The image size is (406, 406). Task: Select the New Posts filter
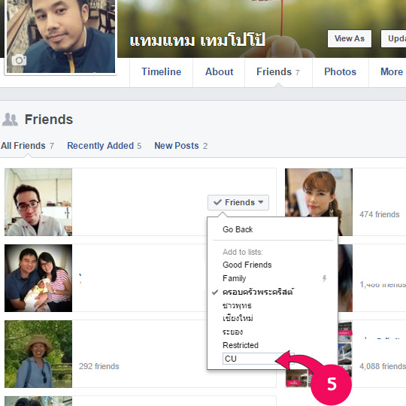click(180, 146)
